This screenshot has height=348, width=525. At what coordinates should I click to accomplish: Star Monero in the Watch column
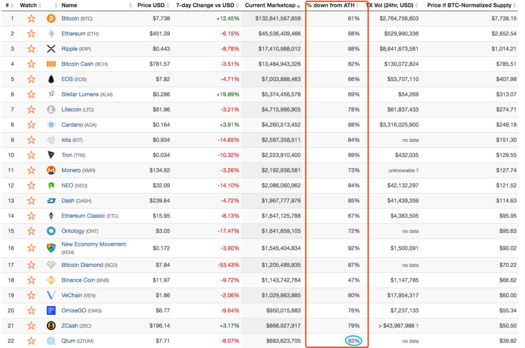tap(31, 170)
